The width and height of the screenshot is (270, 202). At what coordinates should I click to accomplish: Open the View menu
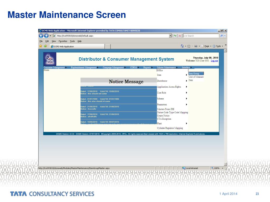(54, 41)
